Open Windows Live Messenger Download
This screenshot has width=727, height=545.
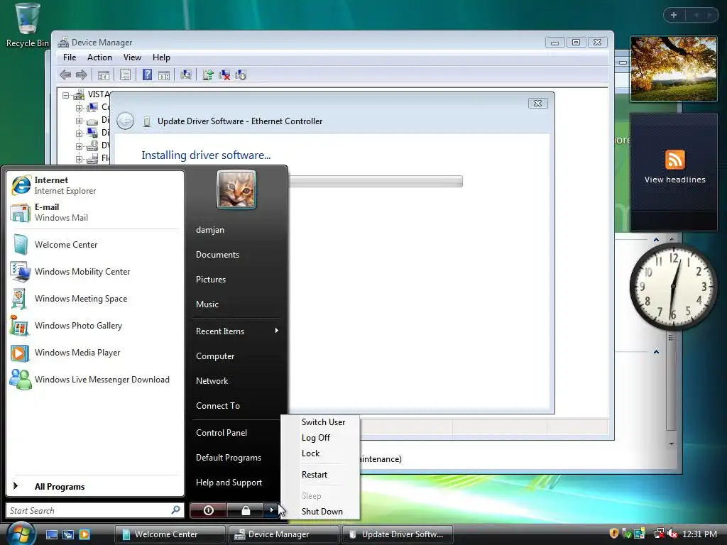[x=95, y=380]
